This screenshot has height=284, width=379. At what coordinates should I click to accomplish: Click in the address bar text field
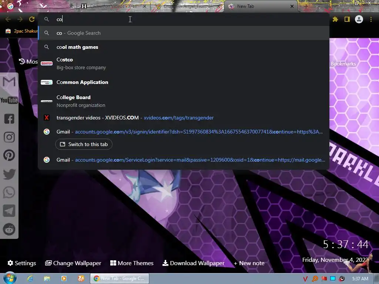184,19
